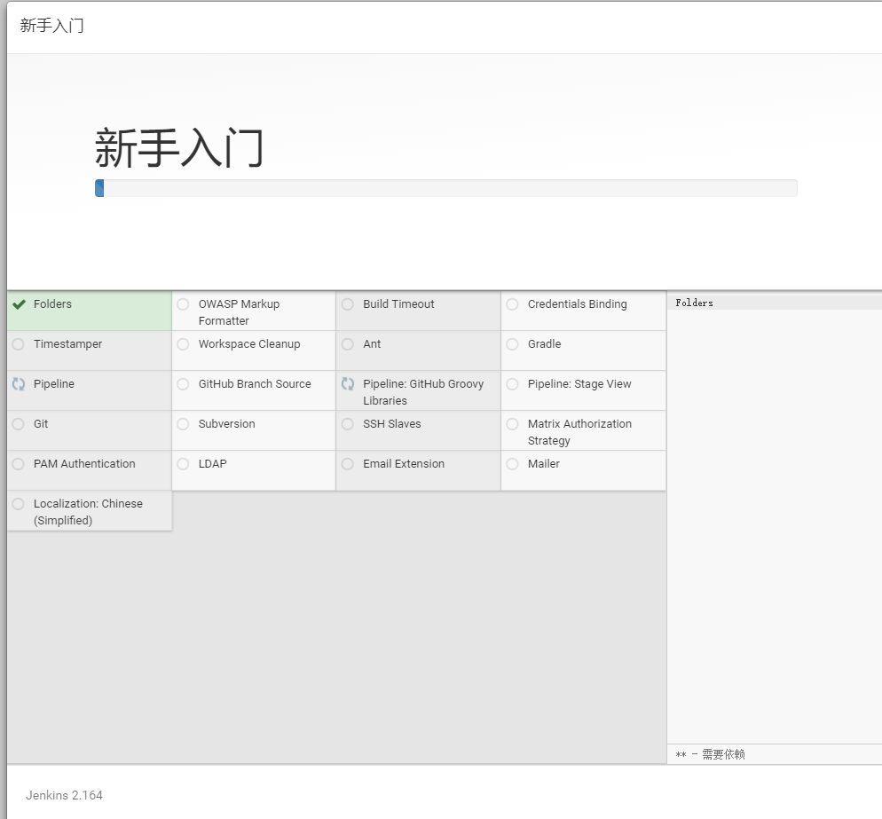Viewport: 882px width, 819px height.
Task: Click the 需要依赖 dependency legend note
Action: (711, 755)
